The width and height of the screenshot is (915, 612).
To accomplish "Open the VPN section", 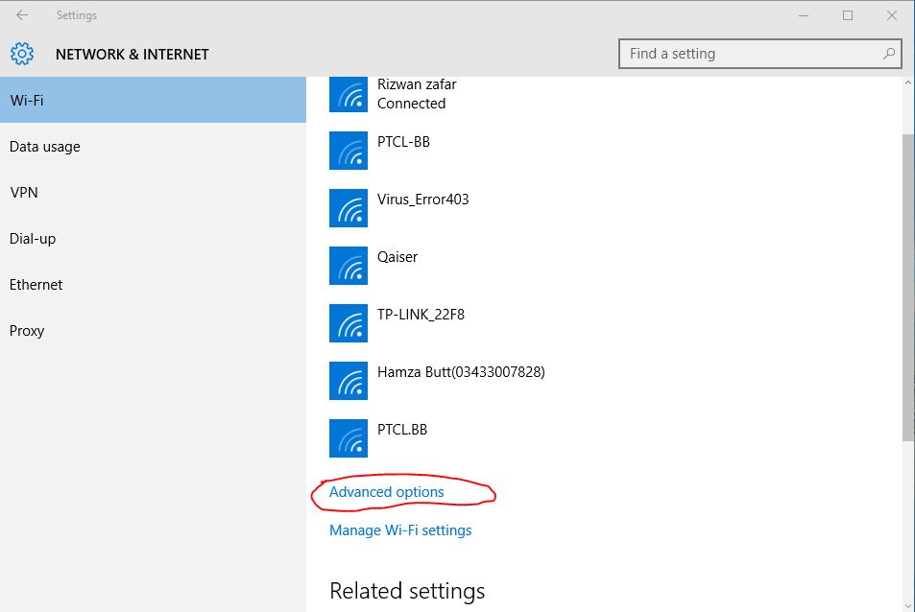I will pyautogui.click(x=153, y=193).
